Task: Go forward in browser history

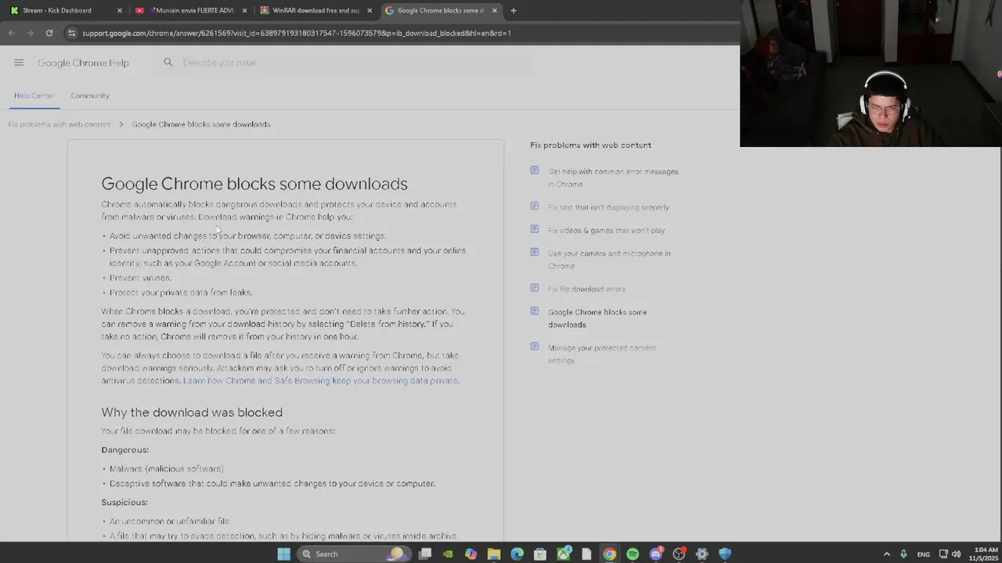Action: pos(30,33)
